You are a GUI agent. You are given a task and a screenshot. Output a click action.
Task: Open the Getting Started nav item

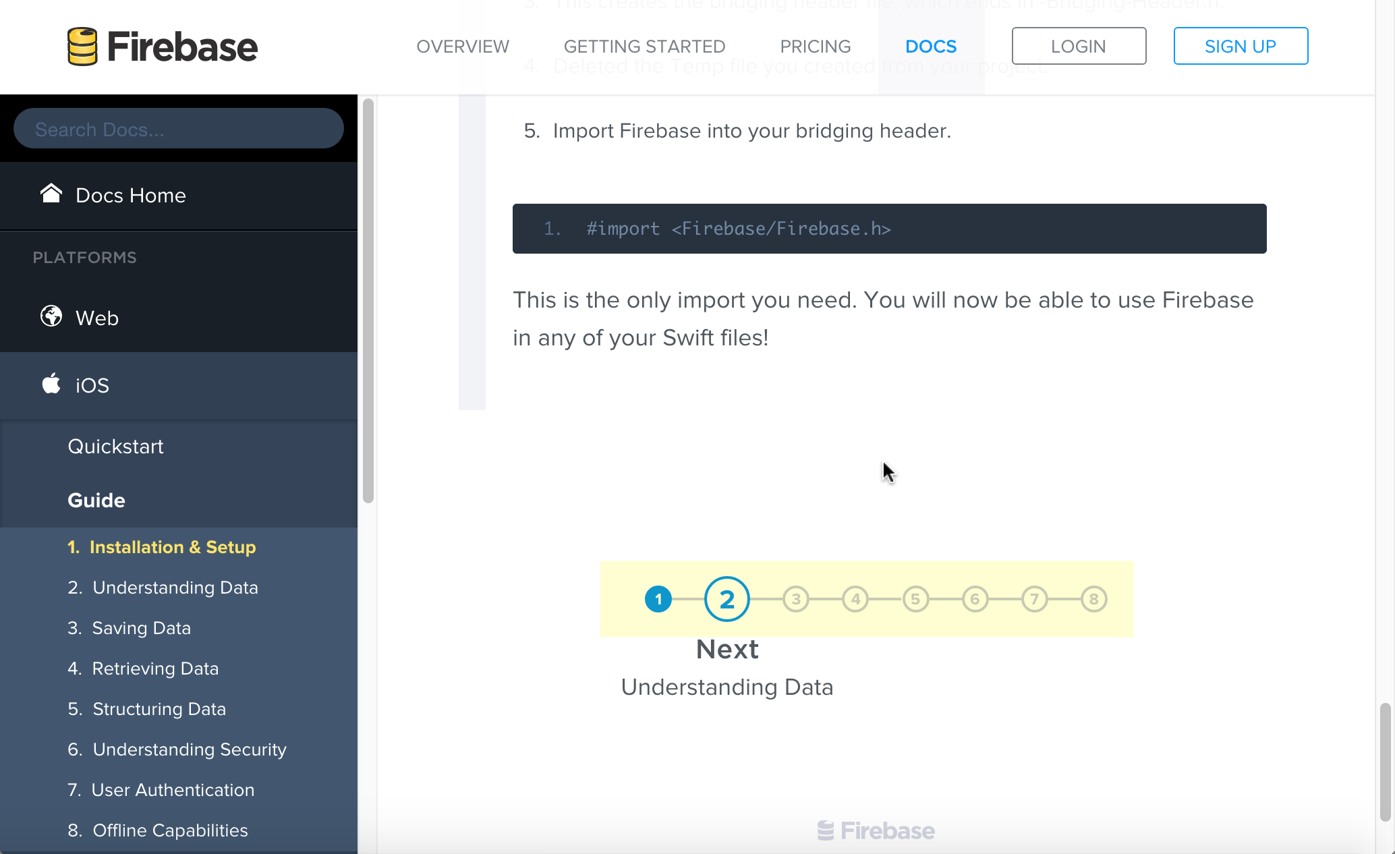pos(644,47)
